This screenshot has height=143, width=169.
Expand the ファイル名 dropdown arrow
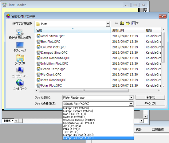[131, 98]
